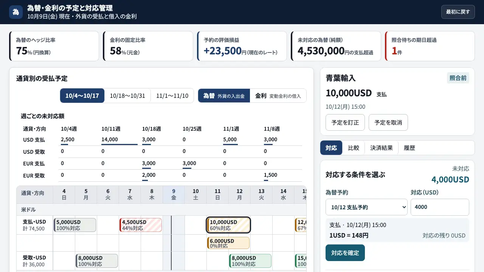Click the 最初に戻す reset button
The image size is (484, 272).
coord(458,12)
